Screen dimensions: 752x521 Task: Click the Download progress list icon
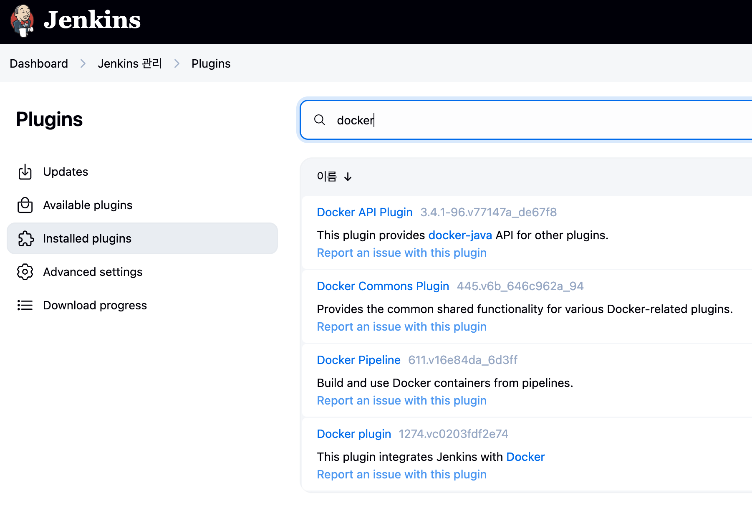(x=25, y=305)
